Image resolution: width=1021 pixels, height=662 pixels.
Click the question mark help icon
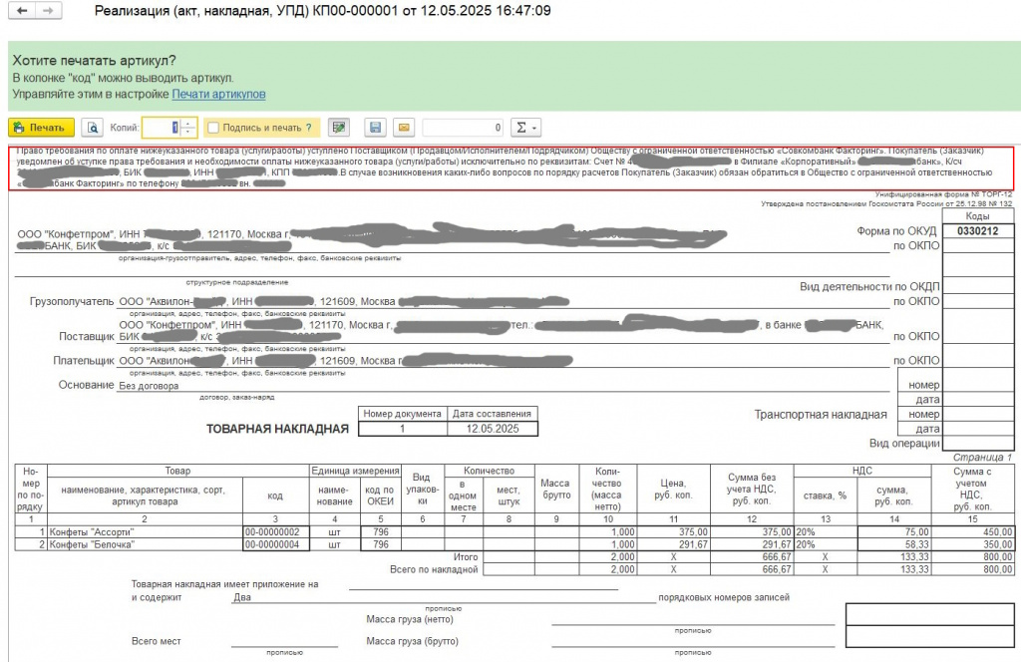(309, 128)
